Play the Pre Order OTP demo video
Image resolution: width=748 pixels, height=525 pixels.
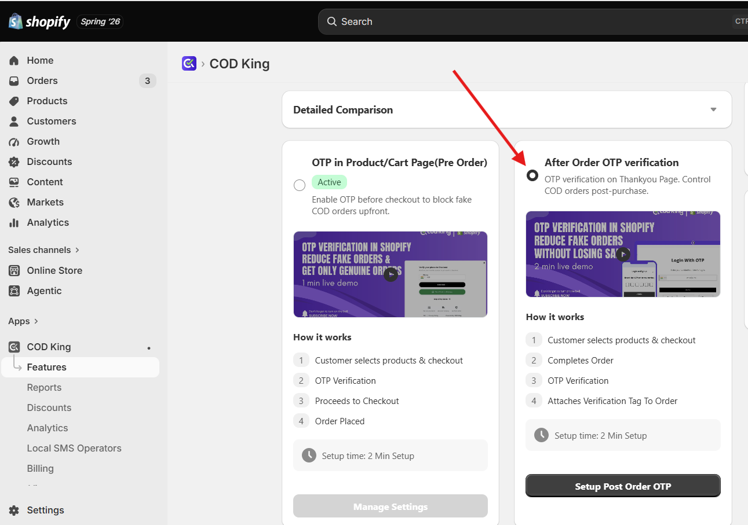(391, 274)
